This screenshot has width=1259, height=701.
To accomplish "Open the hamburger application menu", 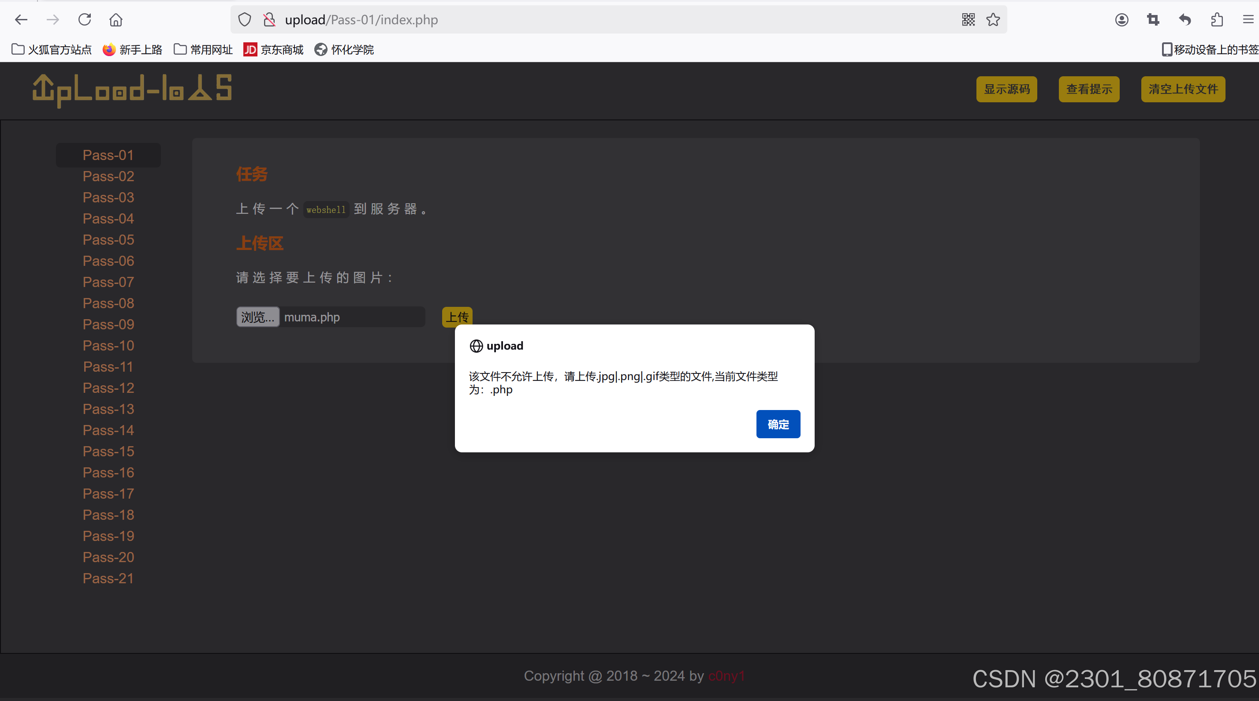I will tap(1248, 19).
